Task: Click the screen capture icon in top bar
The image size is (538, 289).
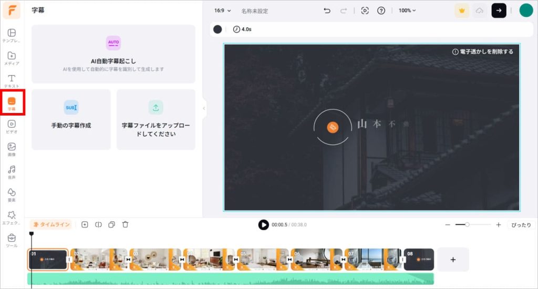Action: coord(365,11)
